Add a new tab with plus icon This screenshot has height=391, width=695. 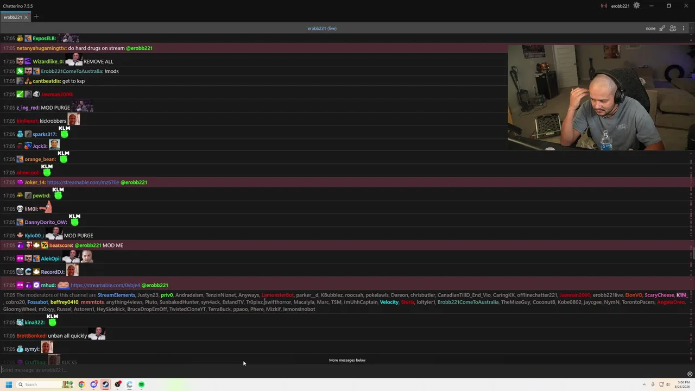[36, 17]
